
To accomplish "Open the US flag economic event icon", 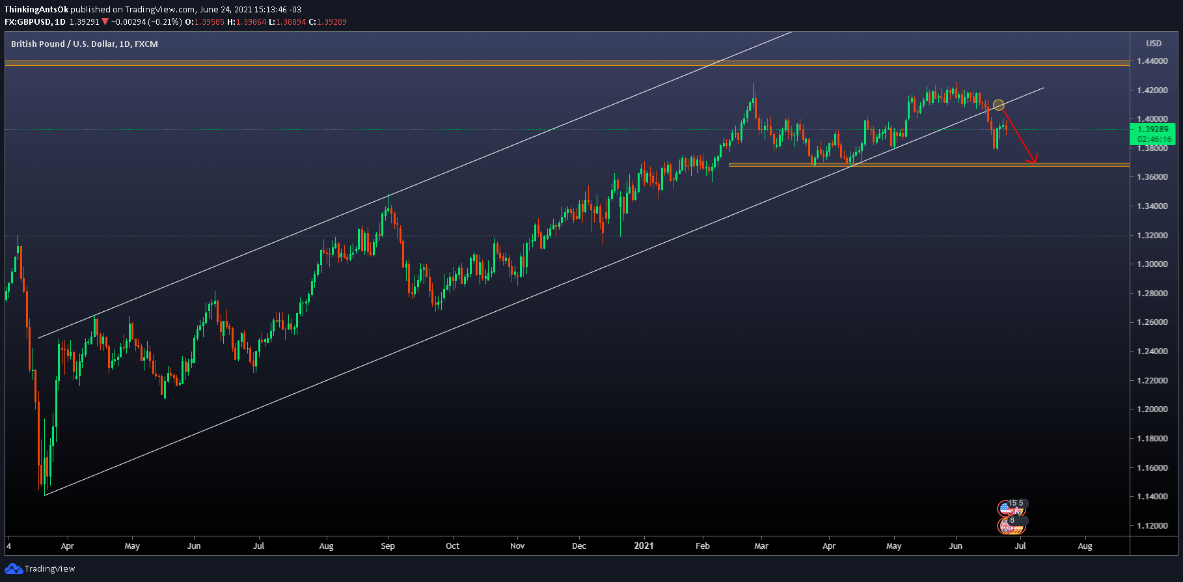I will [1006, 508].
